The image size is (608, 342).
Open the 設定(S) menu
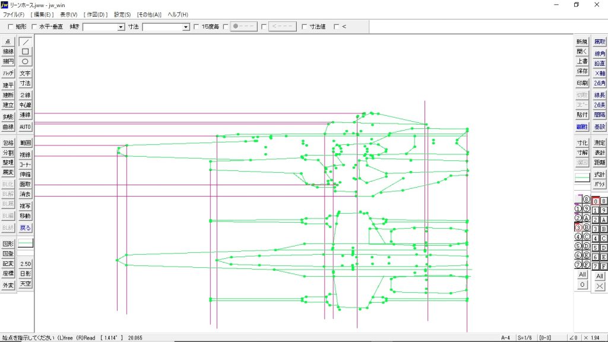pyautogui.click(x=122, y=14)
